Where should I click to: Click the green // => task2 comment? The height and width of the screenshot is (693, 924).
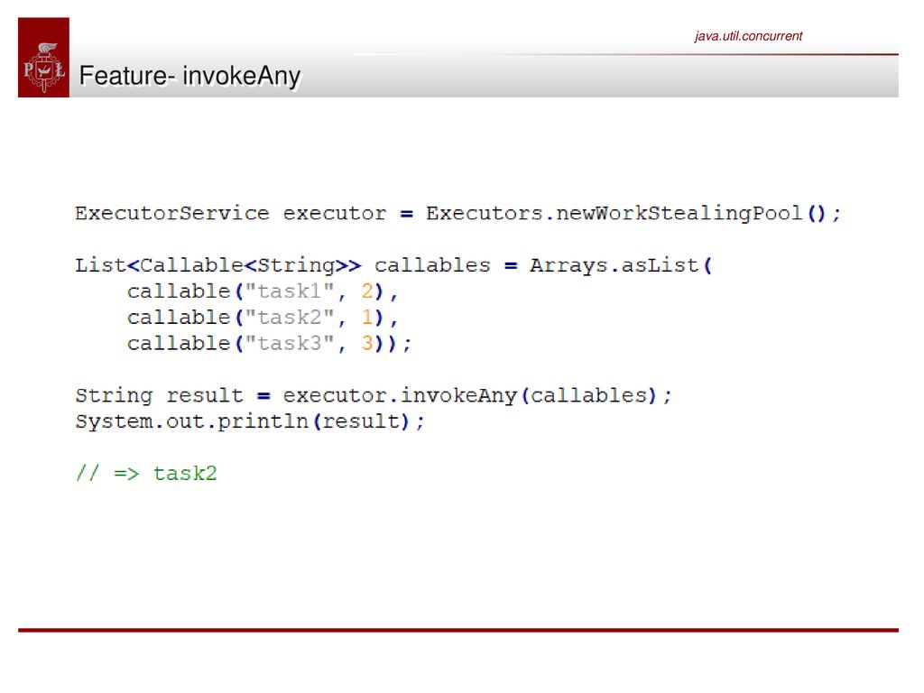[146, 473]
